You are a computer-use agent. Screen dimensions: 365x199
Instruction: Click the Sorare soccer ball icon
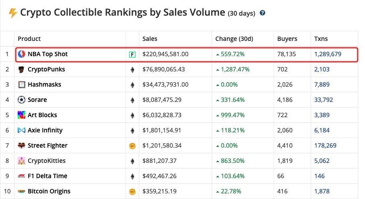tap(22, 100)
